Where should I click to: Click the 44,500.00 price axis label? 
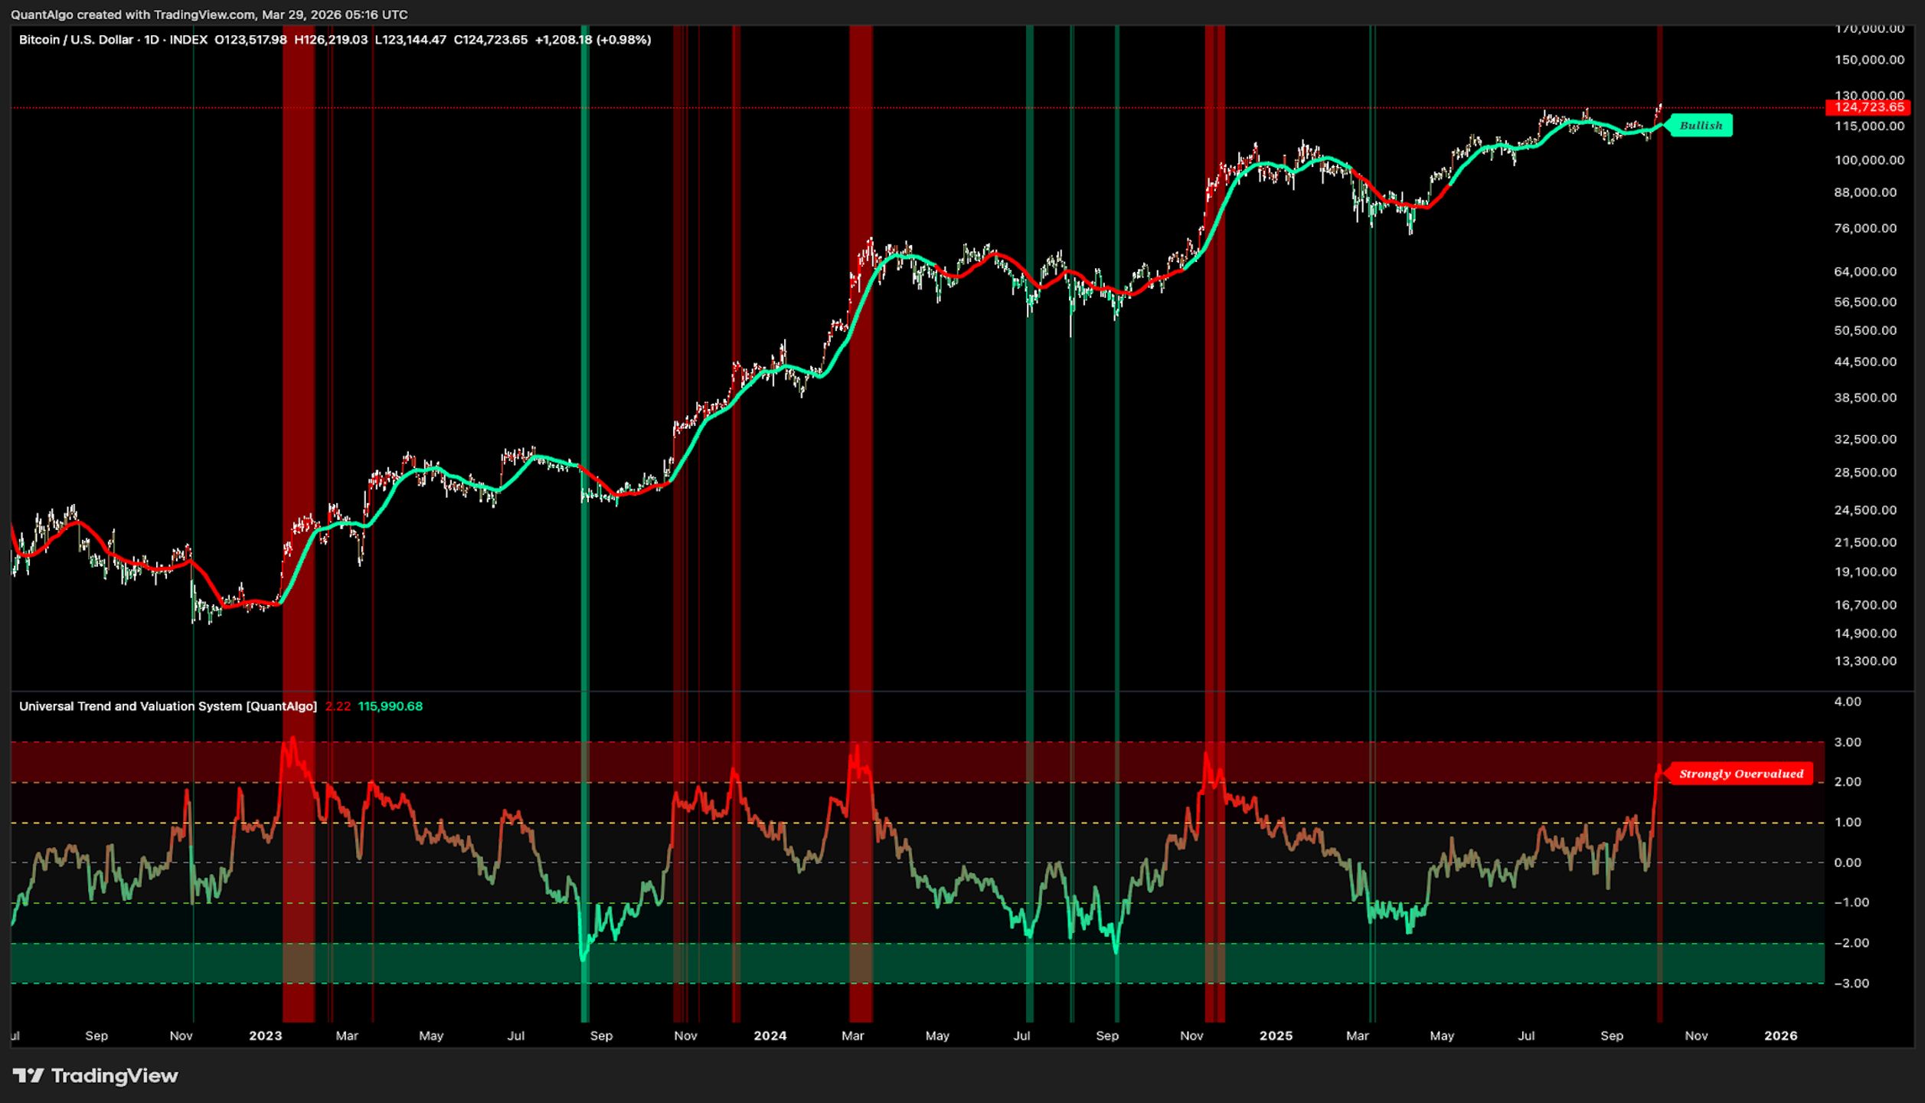coord(1865,362)
